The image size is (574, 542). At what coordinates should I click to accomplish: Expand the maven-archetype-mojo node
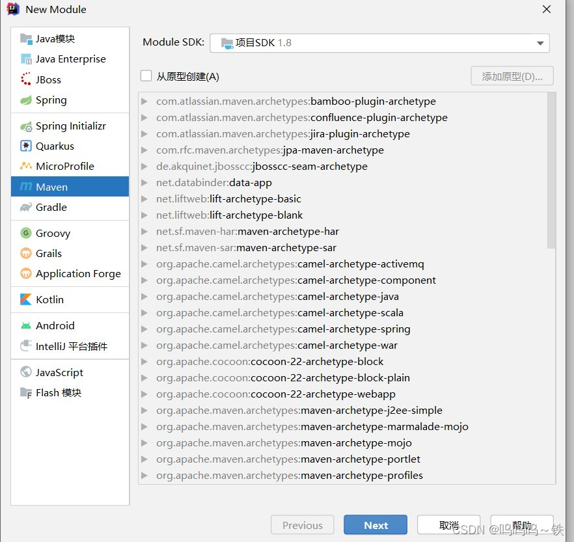tap(144, 443)
